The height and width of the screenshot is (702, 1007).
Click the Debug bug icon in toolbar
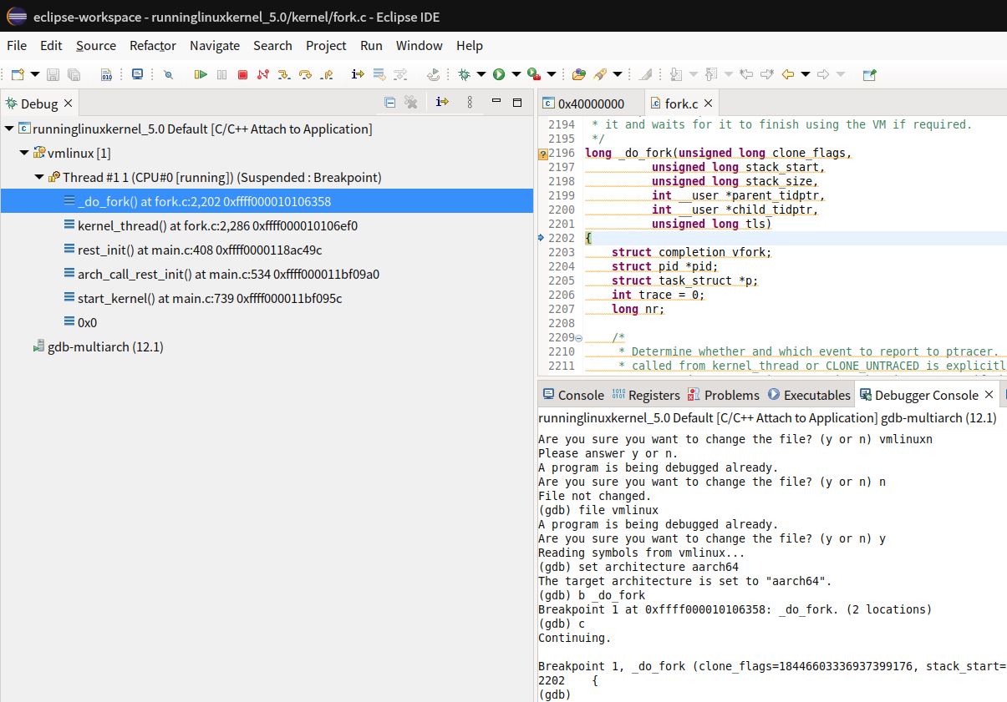coord(464,74)
